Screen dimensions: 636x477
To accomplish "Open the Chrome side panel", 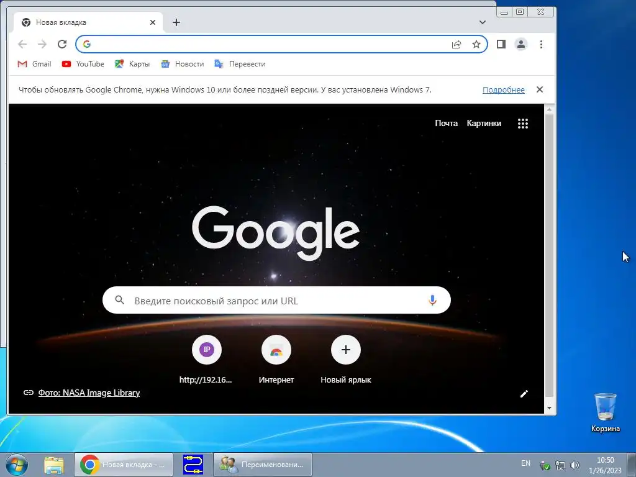I will click(501, 44).
